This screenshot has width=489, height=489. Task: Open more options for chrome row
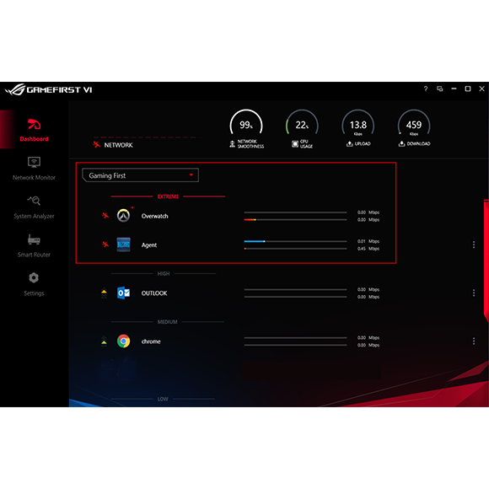click(x=474, y=341)
